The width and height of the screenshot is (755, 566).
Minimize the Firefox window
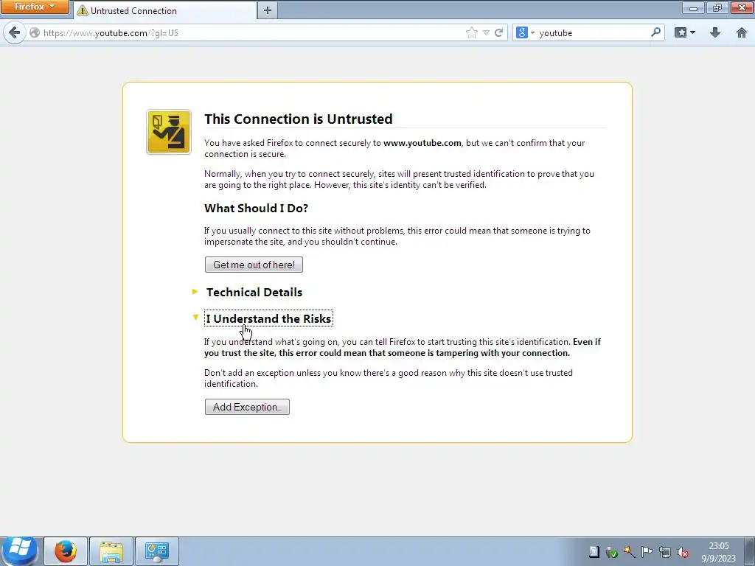click(x=693, y=7)
